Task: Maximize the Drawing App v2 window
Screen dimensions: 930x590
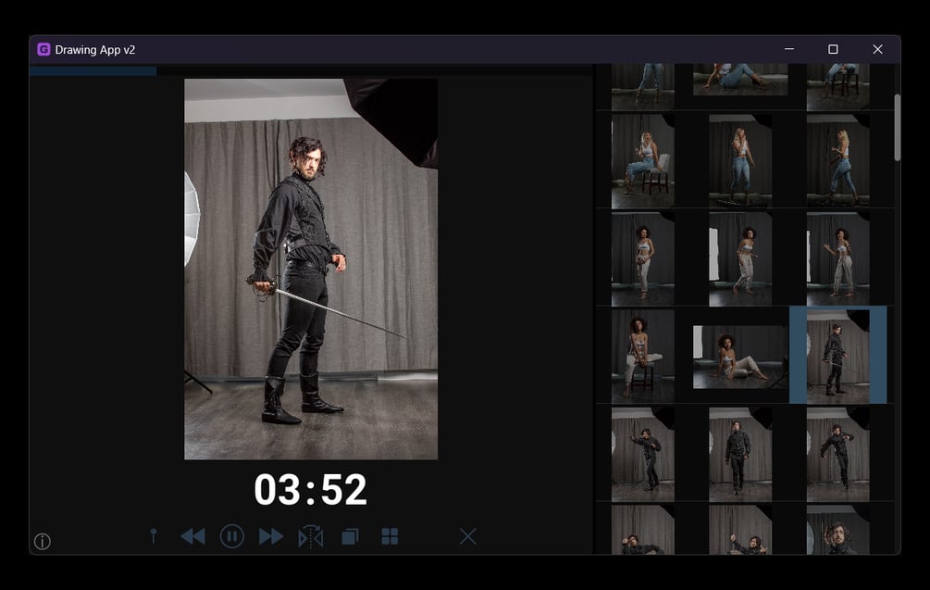Action: coord(833,49)
